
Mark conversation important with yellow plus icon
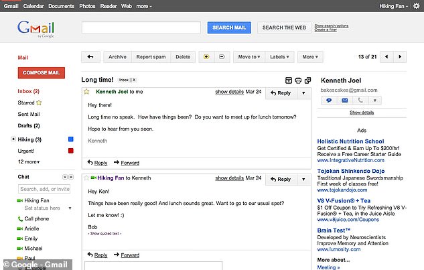pyautogui.click(x=206, y=57)
